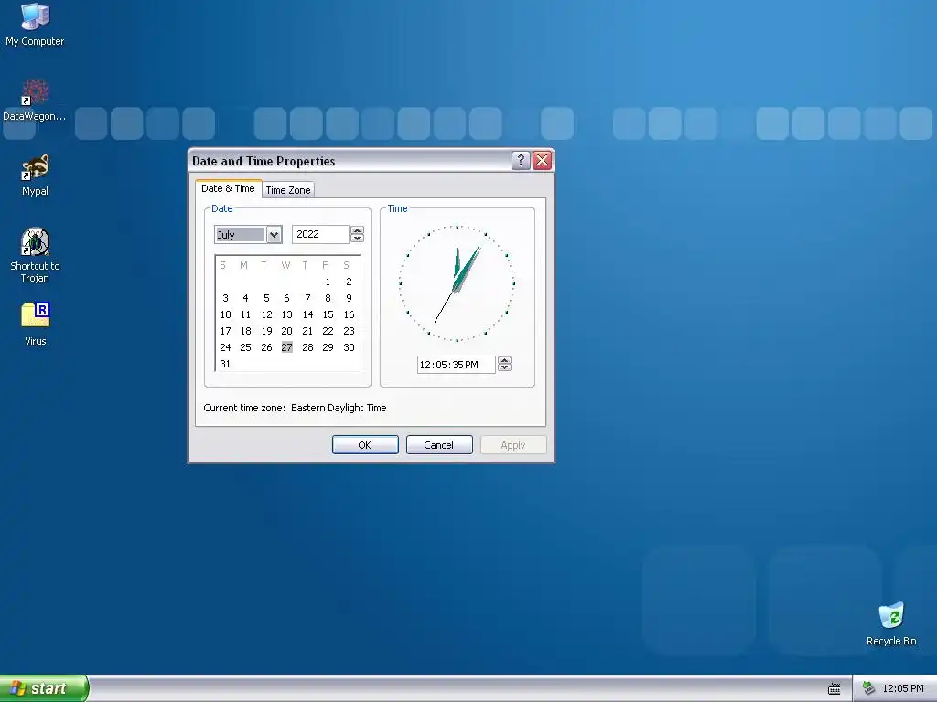Screen dimensions: 937x702
Task: Choose day 7 in the calendar
Action: point(307,298)
